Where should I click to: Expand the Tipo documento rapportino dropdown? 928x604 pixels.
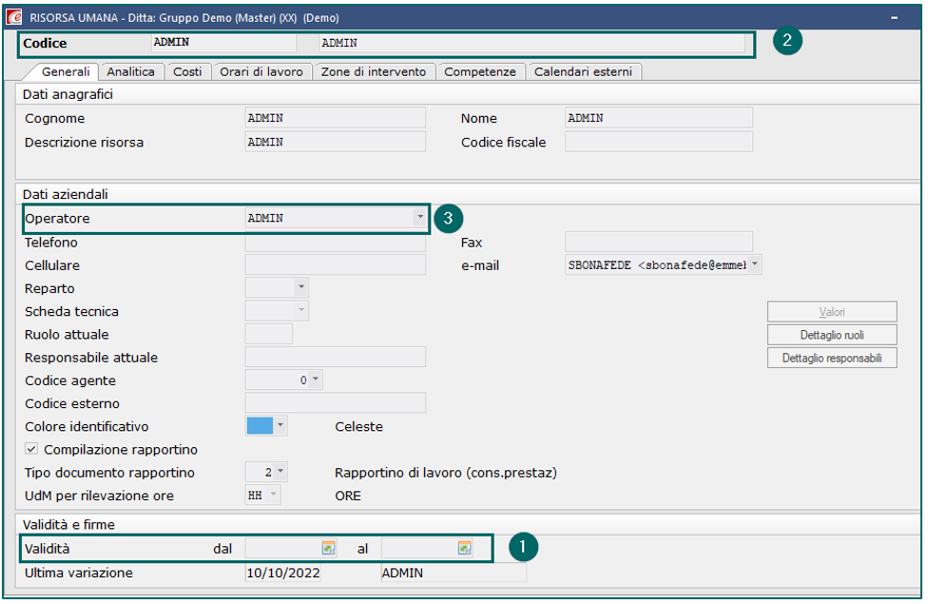pos(280,472)
